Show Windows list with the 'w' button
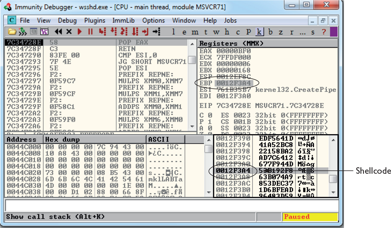This screenshot has width=391, height=228. 216,32
